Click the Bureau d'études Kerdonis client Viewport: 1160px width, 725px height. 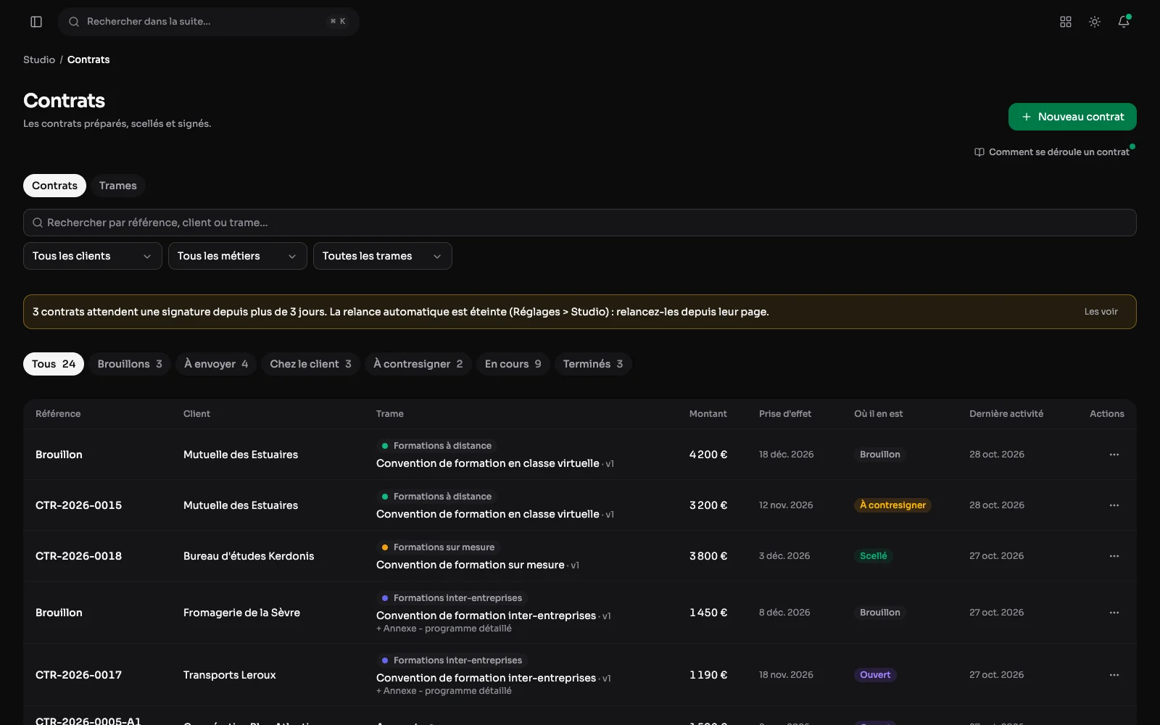(x=249, y=556)
